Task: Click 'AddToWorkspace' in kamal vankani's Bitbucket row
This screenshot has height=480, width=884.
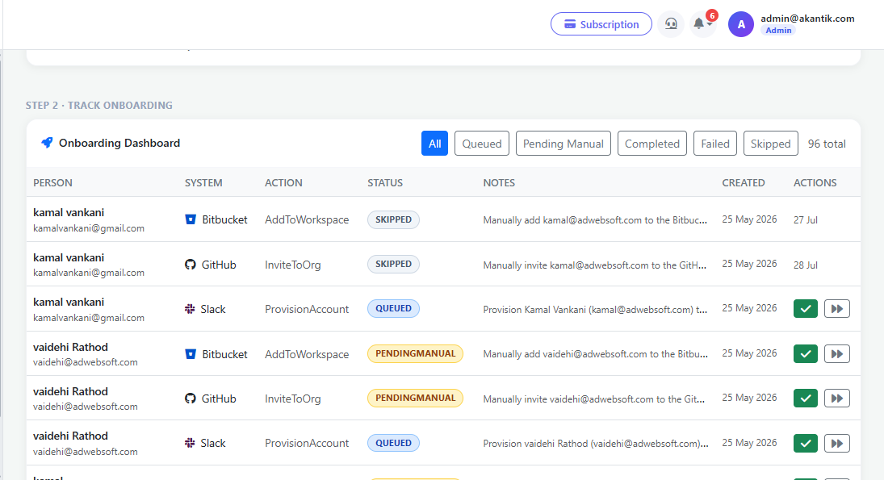Action: coord(307,219)
